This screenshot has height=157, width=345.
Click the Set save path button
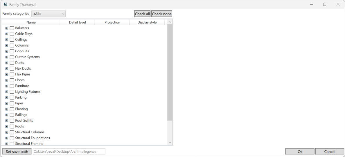point(17,152)
